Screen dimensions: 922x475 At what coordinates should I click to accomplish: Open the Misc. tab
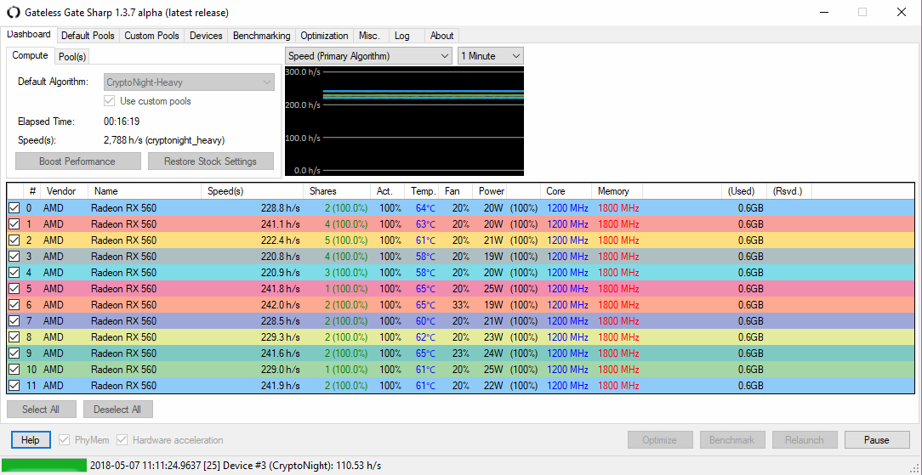click(369, 36)
